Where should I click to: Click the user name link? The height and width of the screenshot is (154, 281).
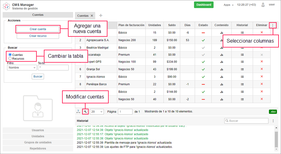coord(272,5)
